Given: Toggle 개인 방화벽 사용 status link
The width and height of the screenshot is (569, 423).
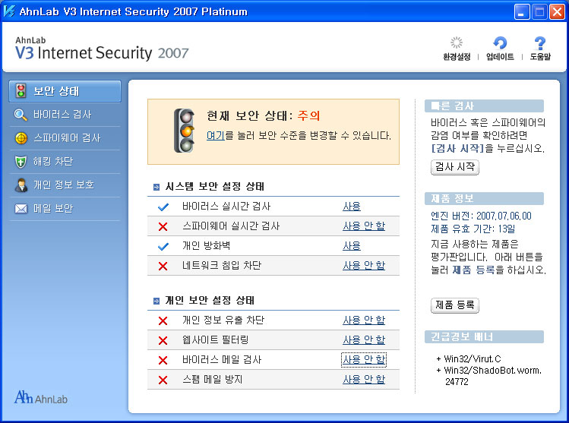Looking at the screenshot, I should pos(352,246).
